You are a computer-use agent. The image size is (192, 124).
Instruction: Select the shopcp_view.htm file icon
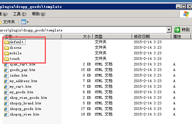(x=6, y=115)
